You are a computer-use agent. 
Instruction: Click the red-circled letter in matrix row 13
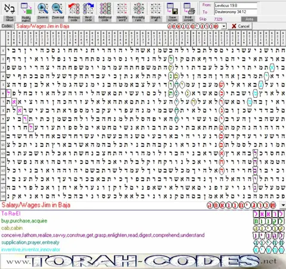pos(222,153)
